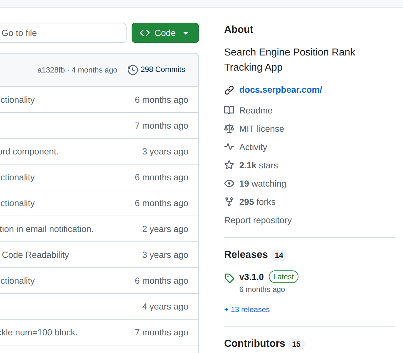This screenshot has width=403, height=353.
Task: Click the Latest release badge
Action: (x=283, y=277)
